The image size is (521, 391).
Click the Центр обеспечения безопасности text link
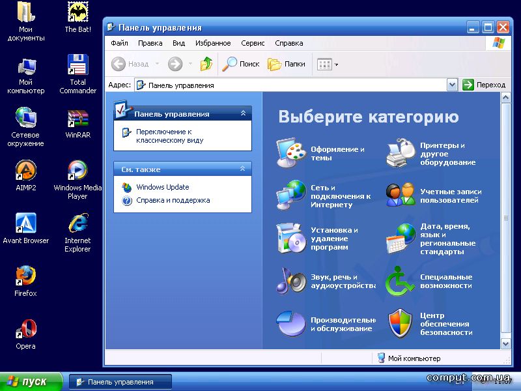[x=446, y=323]
